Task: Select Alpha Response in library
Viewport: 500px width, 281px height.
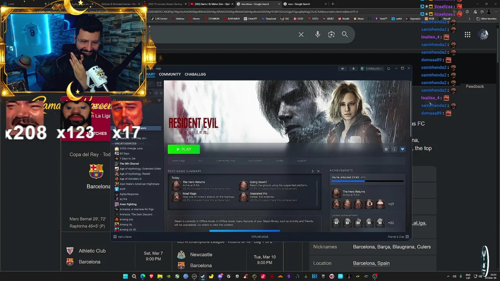Action: (129, 194)
